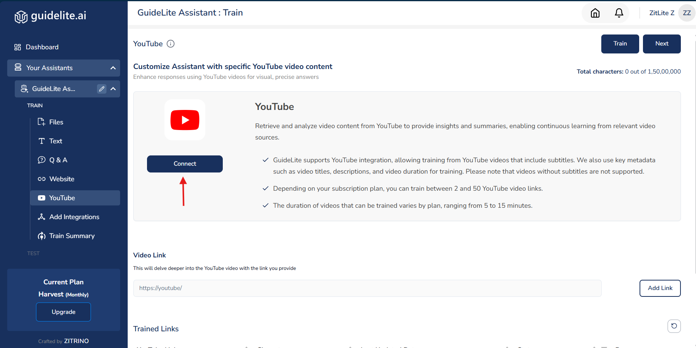Screen dimensions: 696x348
Task: Collapse the GuideLite assistant submenu chevron
Action: coord(113,89)
